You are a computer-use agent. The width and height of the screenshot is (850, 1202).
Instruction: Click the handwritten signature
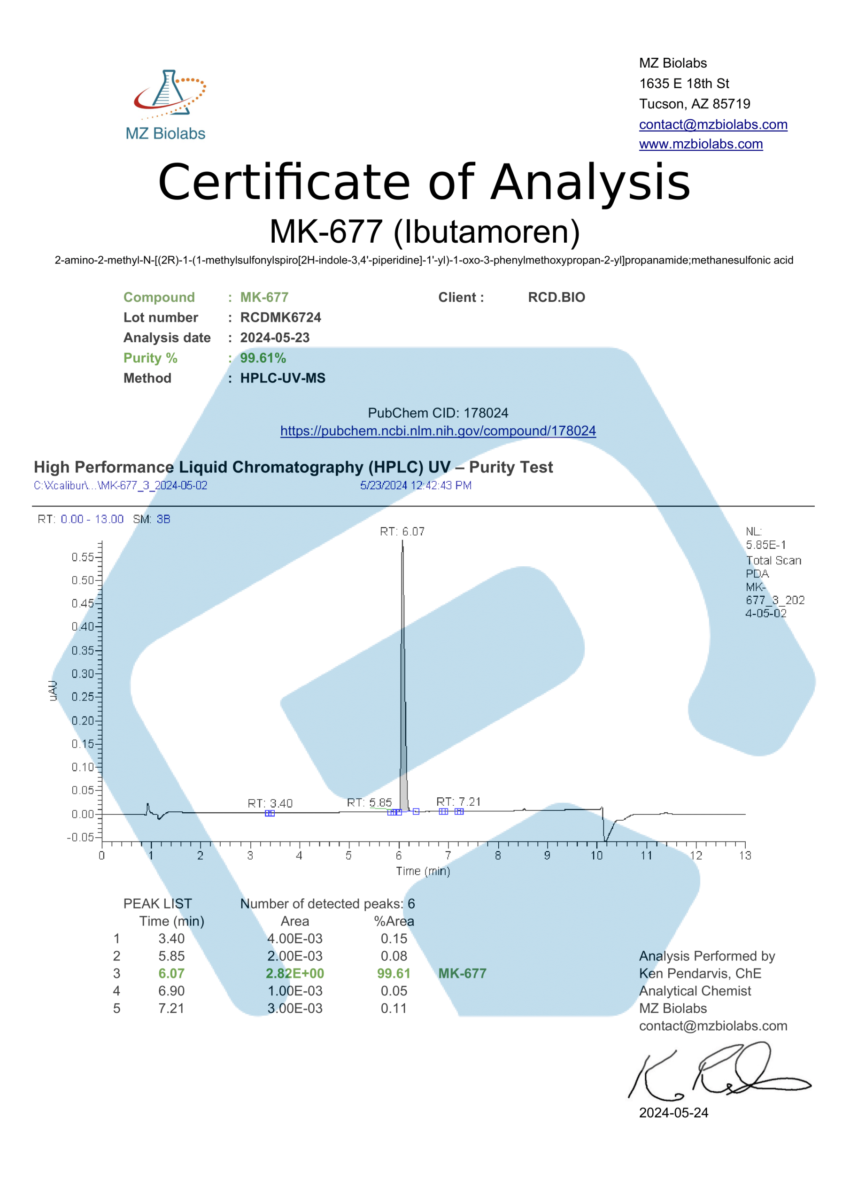(x=719, y=1071)
